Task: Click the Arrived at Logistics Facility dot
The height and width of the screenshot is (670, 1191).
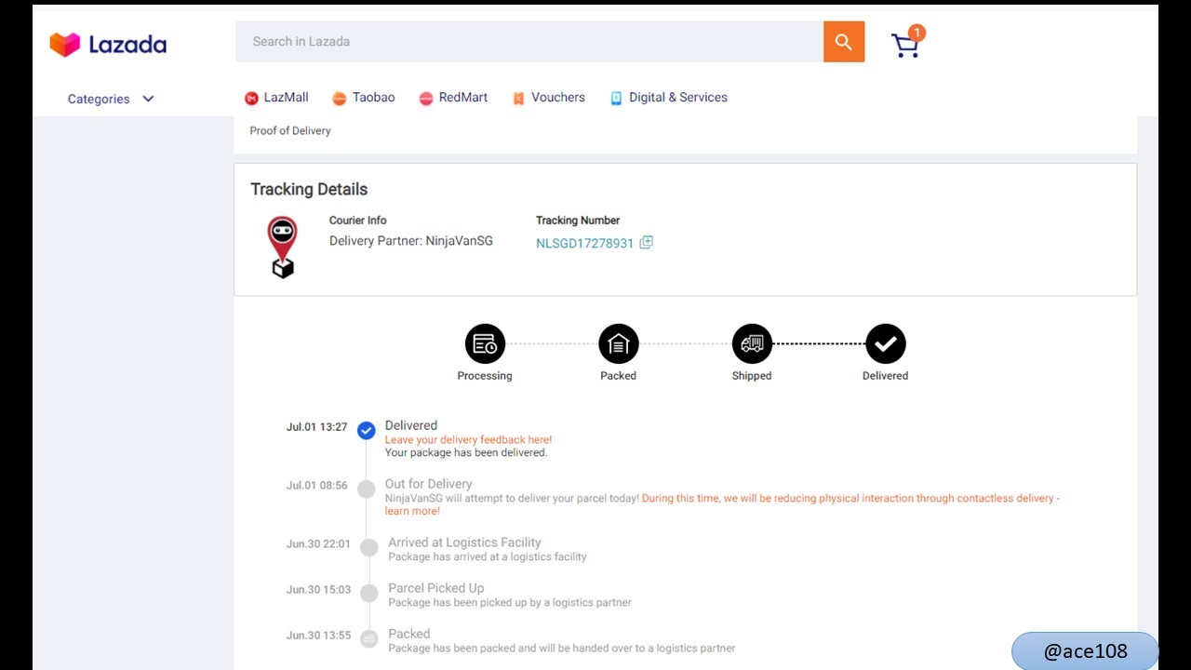Action: (369, 547)
